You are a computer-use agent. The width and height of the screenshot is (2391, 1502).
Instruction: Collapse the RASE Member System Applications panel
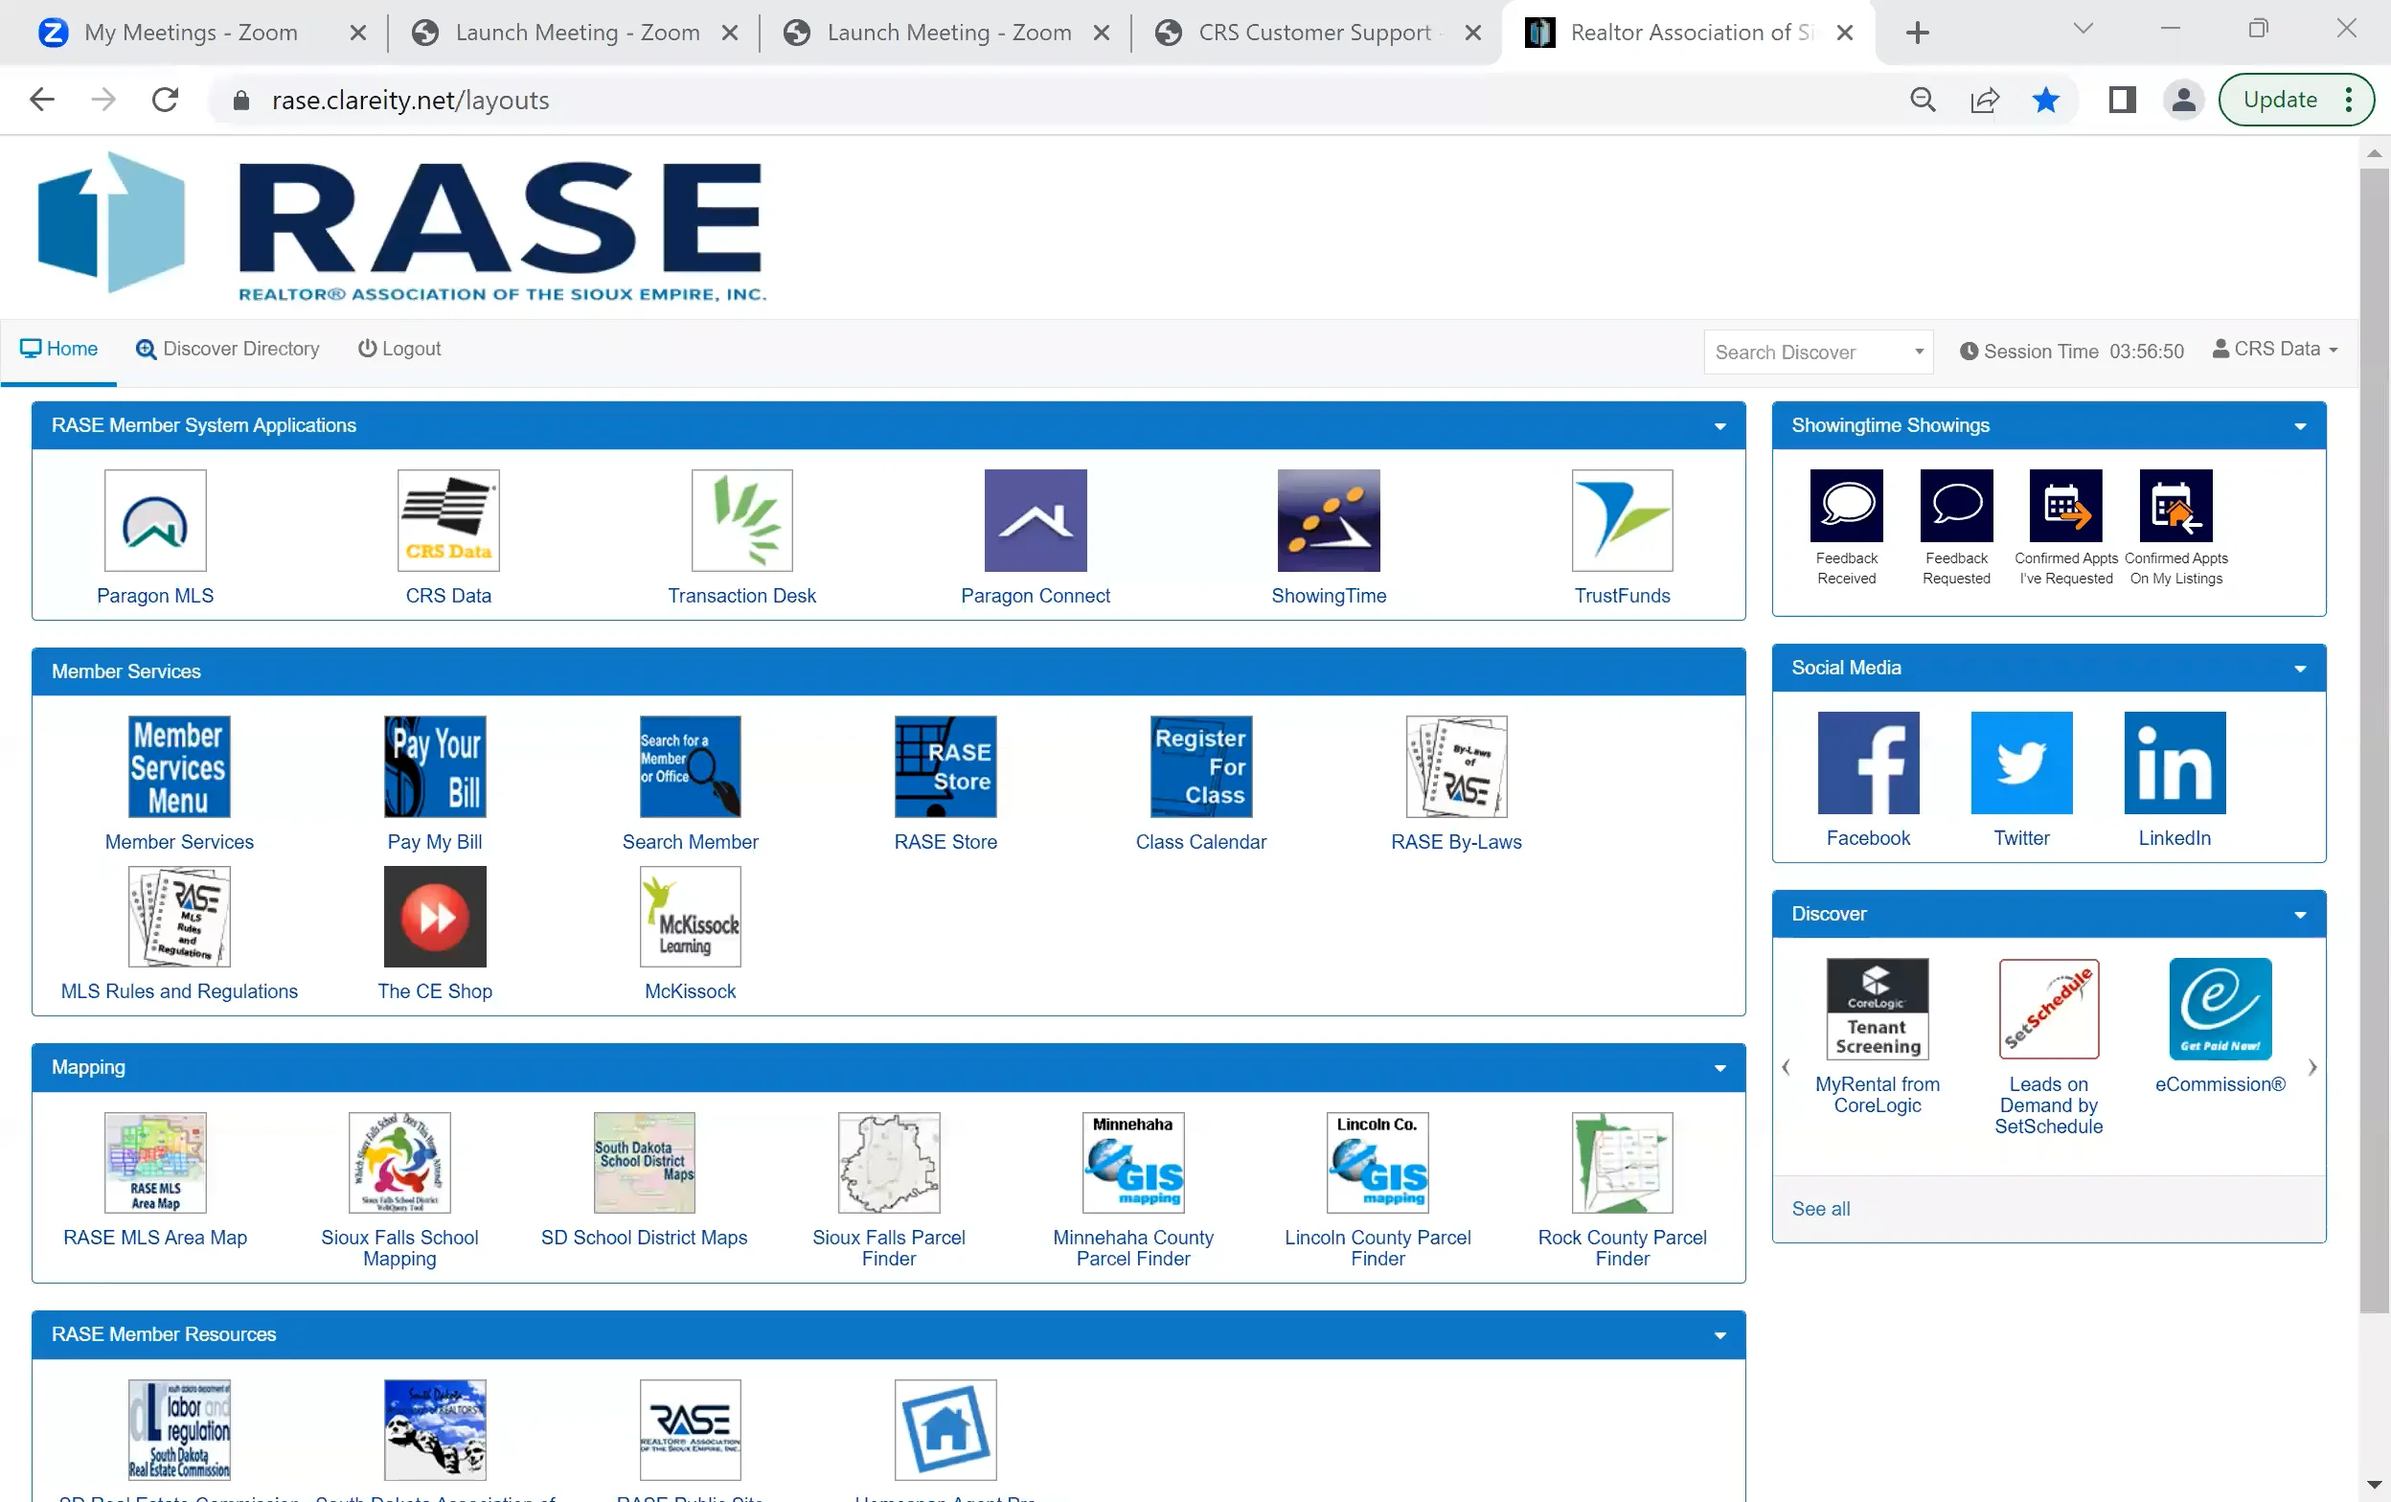(x=1719, y=426)
